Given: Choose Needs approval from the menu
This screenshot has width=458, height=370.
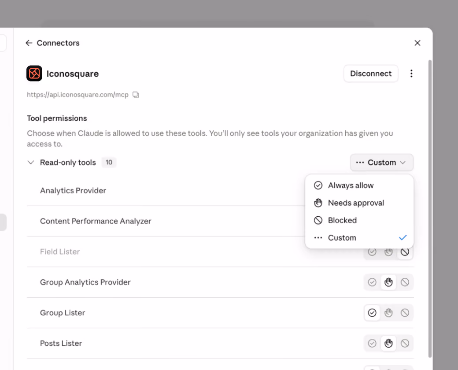Looking at the screenshot, I should [359, 203].
